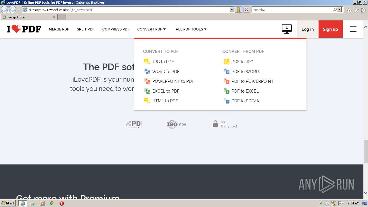Choose the PDF to PDF/A link
Screen dimensions: 368x207
tap(245, 101)
